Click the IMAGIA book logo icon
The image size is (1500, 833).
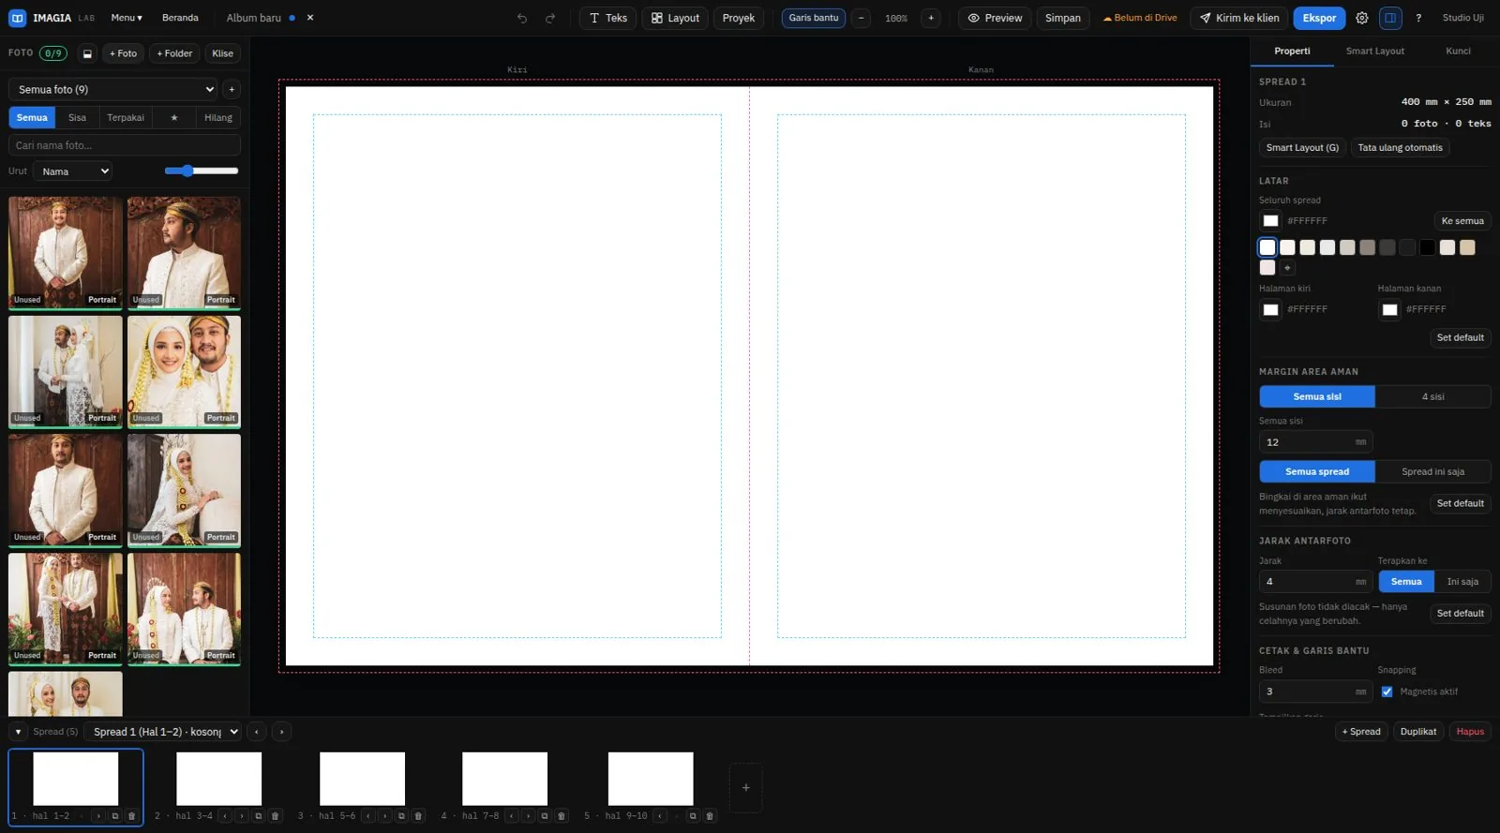pos(17,18)
